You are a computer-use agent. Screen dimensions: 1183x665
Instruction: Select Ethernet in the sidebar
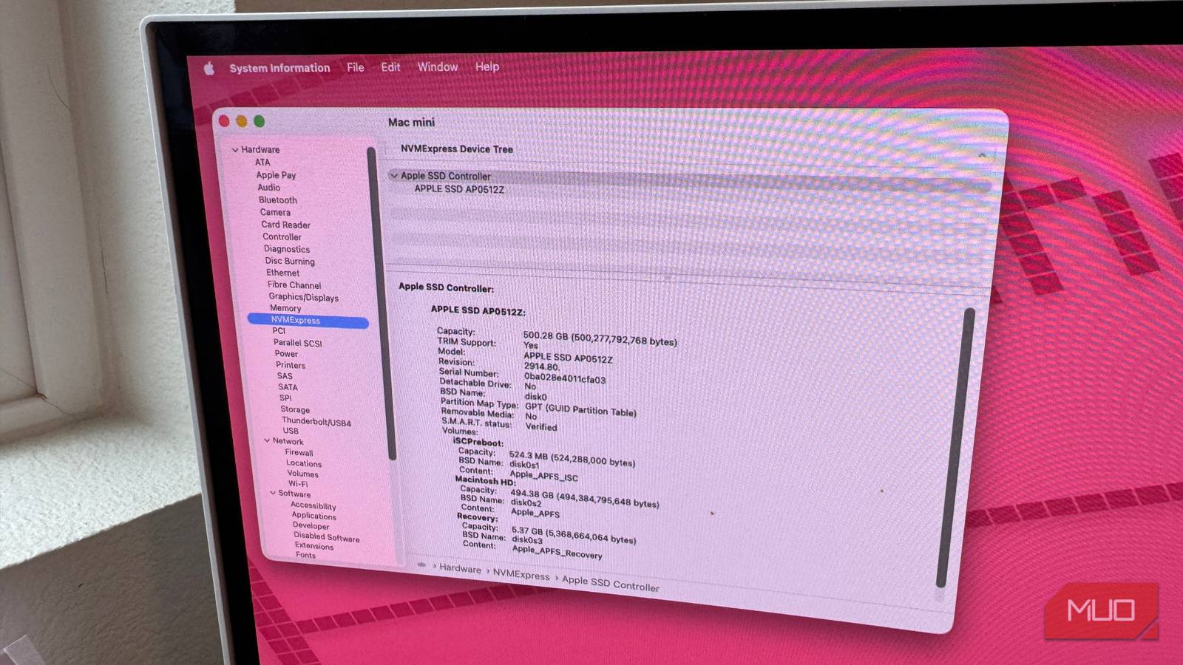(x=283, y=273)
